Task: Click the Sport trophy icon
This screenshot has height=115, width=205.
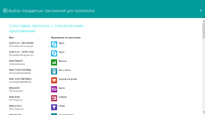Action: pyautogui.click(x=54, y=107)
